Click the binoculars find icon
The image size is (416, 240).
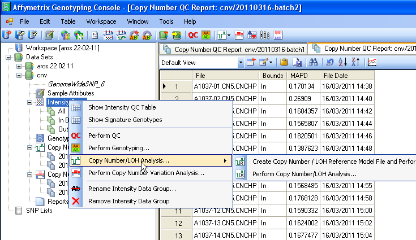[x=314, y=63]
